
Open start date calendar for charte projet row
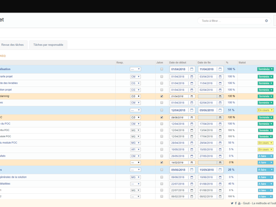191,76
